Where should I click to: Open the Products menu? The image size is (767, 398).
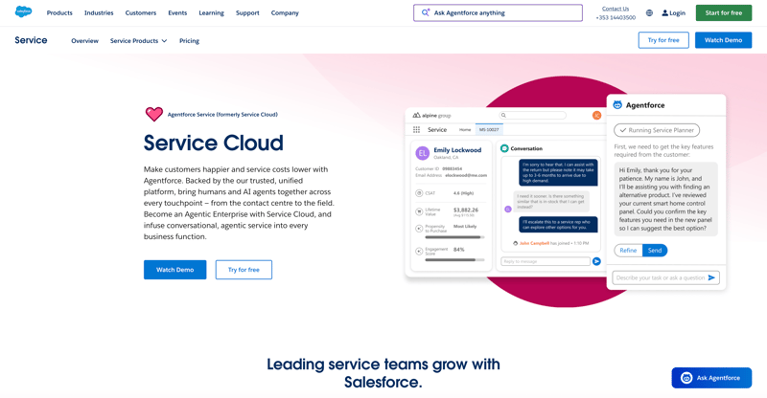(x=59, y=13)
